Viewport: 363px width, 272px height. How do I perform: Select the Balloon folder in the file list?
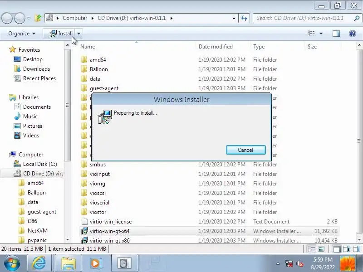(x=98, y=69)
